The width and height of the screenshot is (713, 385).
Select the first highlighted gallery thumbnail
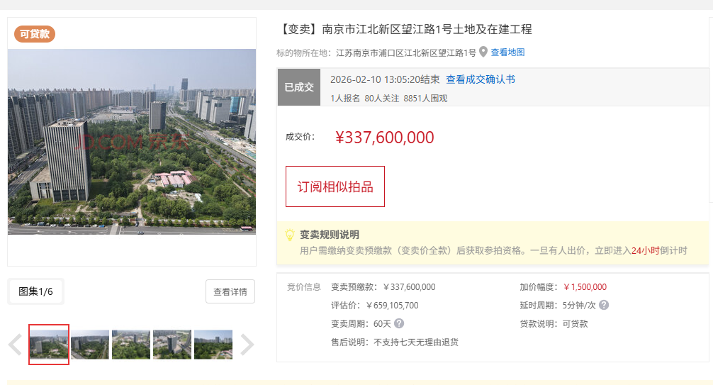pyautogui.click(x=49, y=345)
